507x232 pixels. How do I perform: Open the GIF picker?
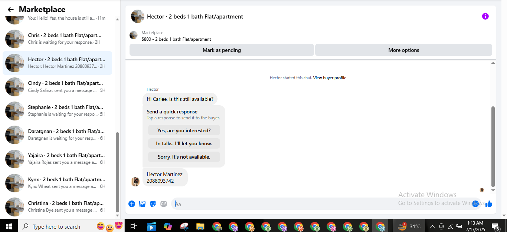tap(164, 204)
